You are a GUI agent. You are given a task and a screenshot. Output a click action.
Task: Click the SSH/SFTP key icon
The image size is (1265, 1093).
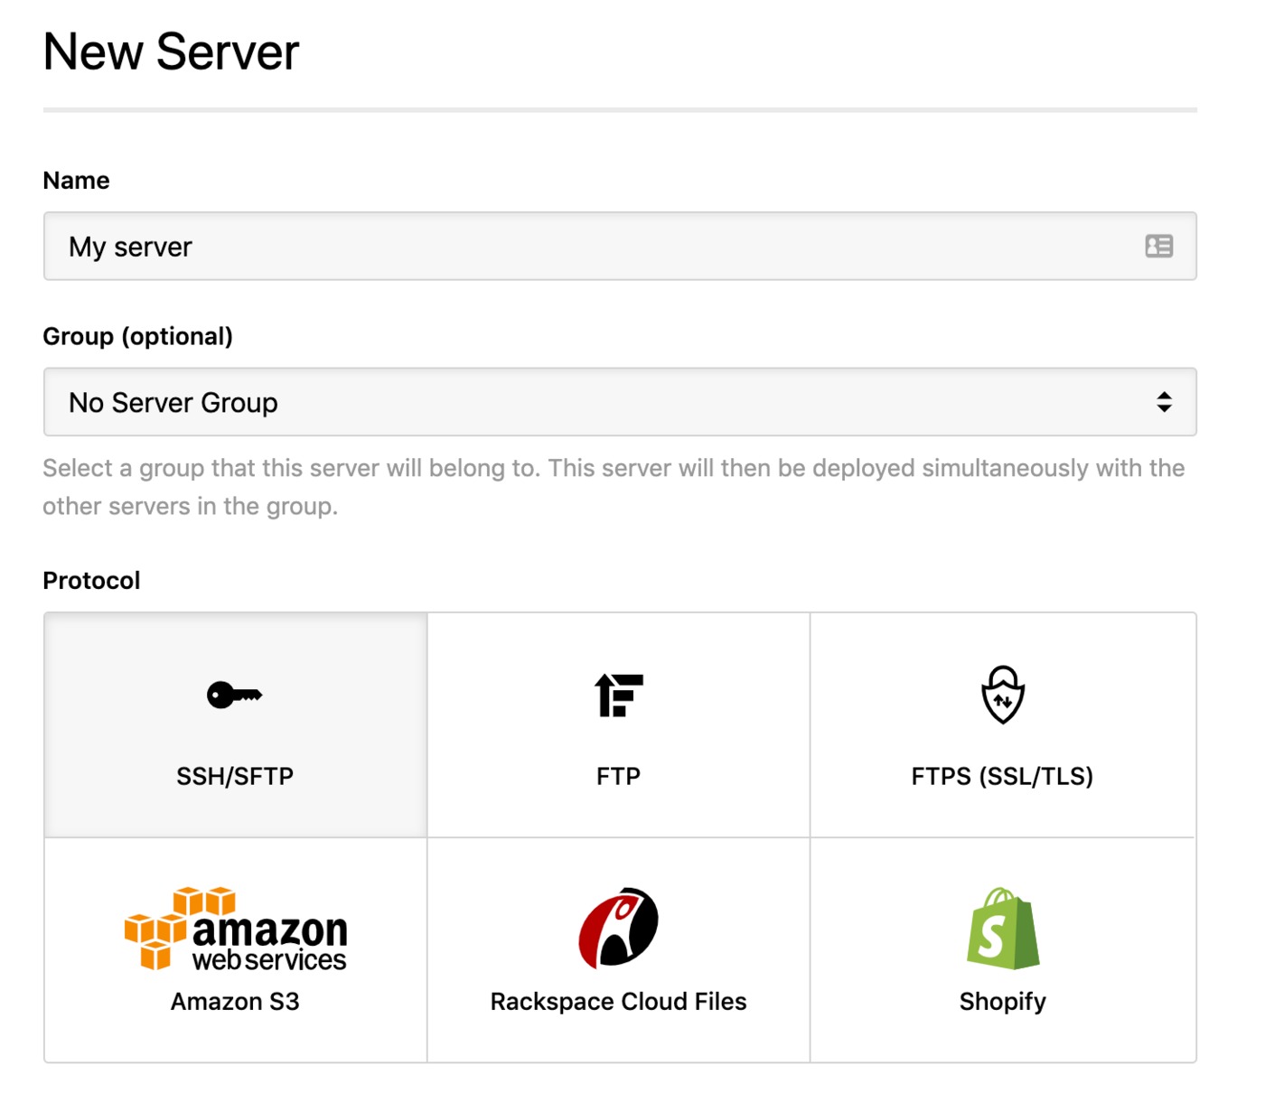234,696
